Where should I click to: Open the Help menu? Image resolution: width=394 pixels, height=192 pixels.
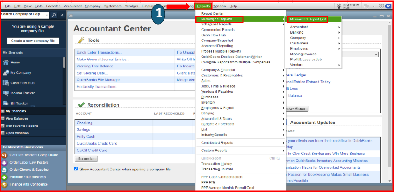point(233,6)
